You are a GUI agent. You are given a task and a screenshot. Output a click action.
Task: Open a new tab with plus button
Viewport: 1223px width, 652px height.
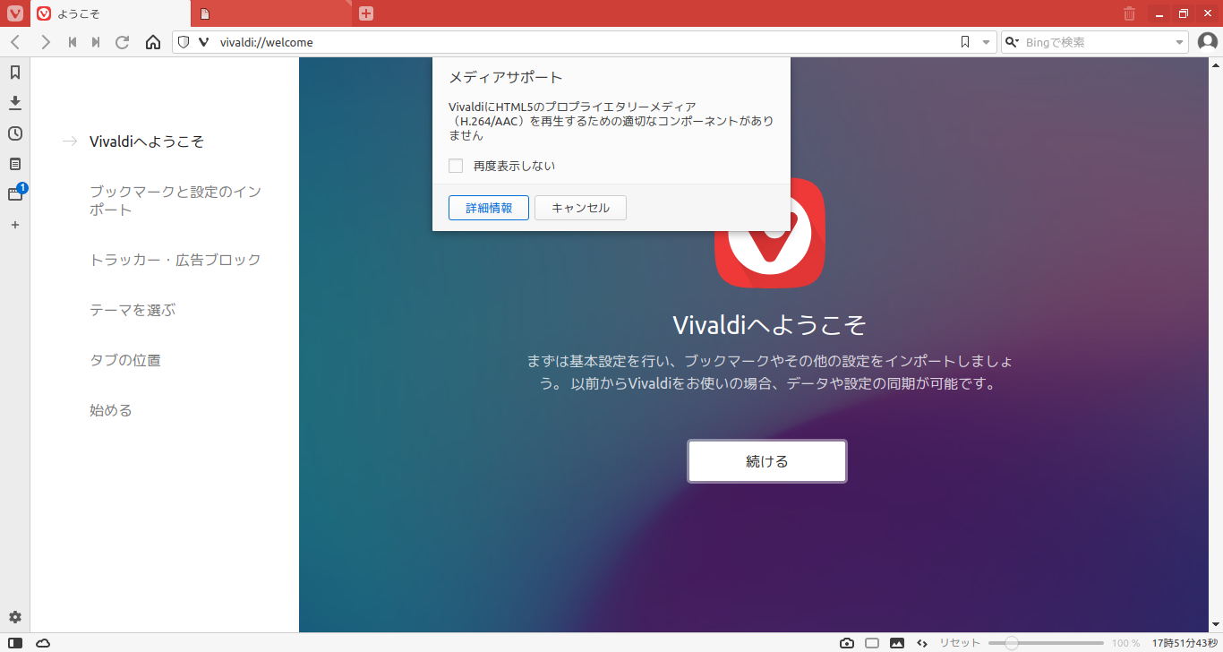[365, 13]
